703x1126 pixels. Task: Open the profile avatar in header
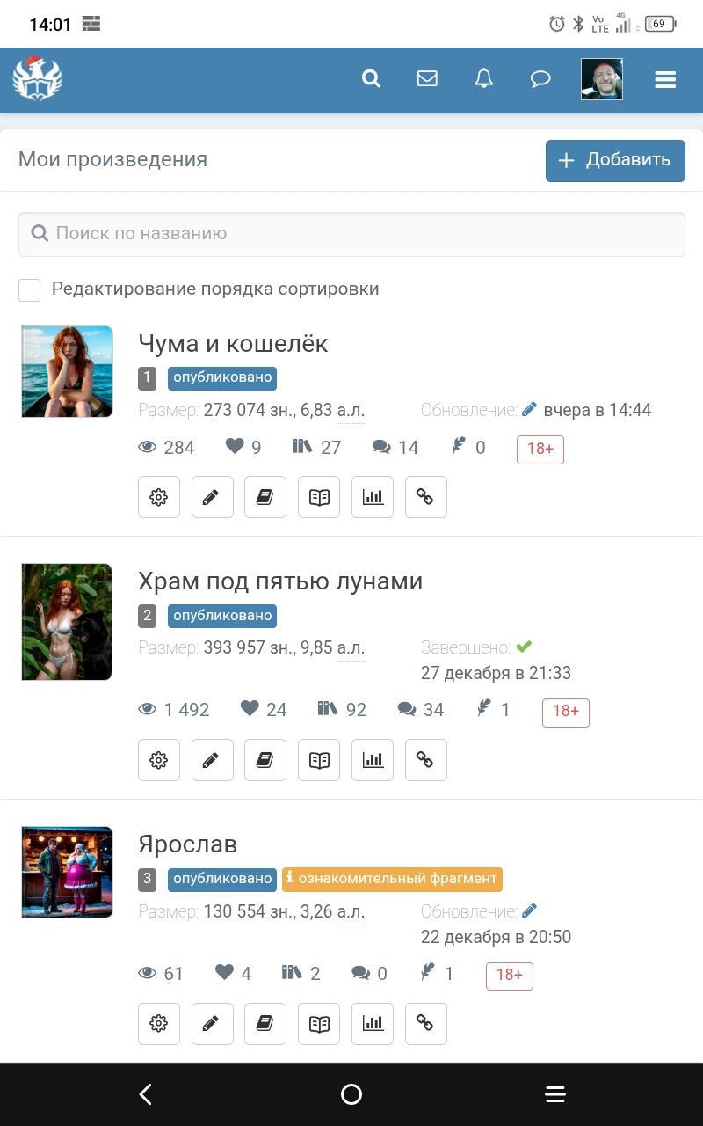click(602, 79)
